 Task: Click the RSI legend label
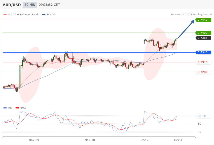(10, 108)
